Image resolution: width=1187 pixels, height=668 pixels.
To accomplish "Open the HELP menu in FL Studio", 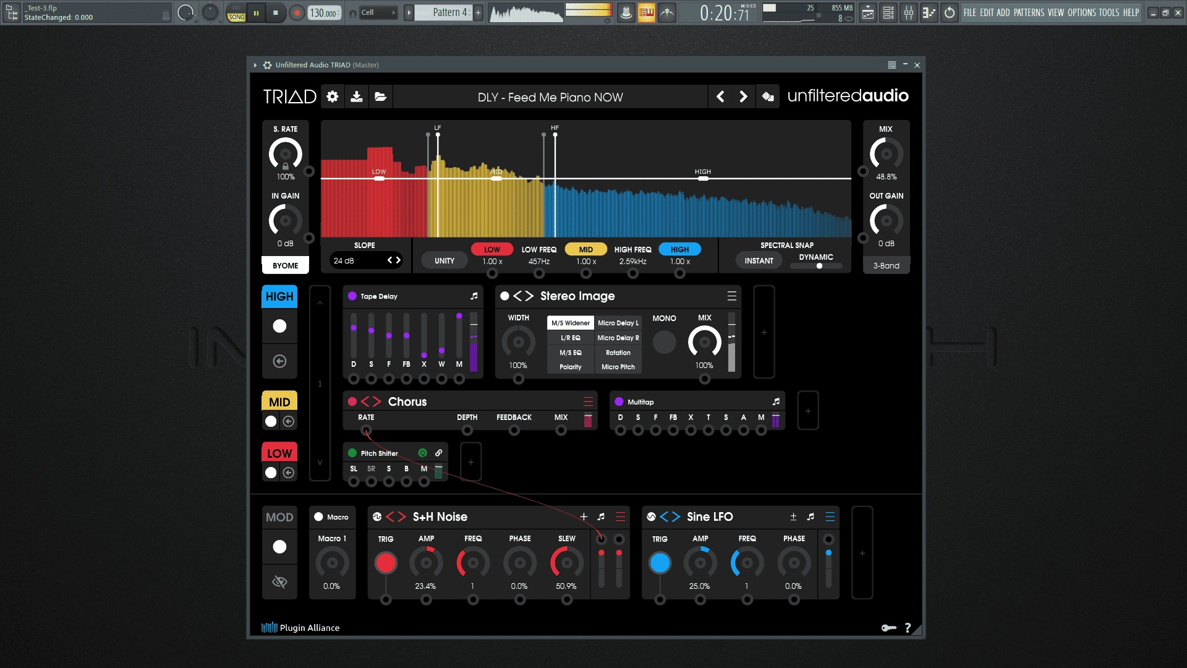I will [x=1131, y=12].
